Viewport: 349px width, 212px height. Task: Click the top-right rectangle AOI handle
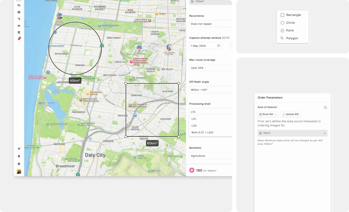point(179,83)
